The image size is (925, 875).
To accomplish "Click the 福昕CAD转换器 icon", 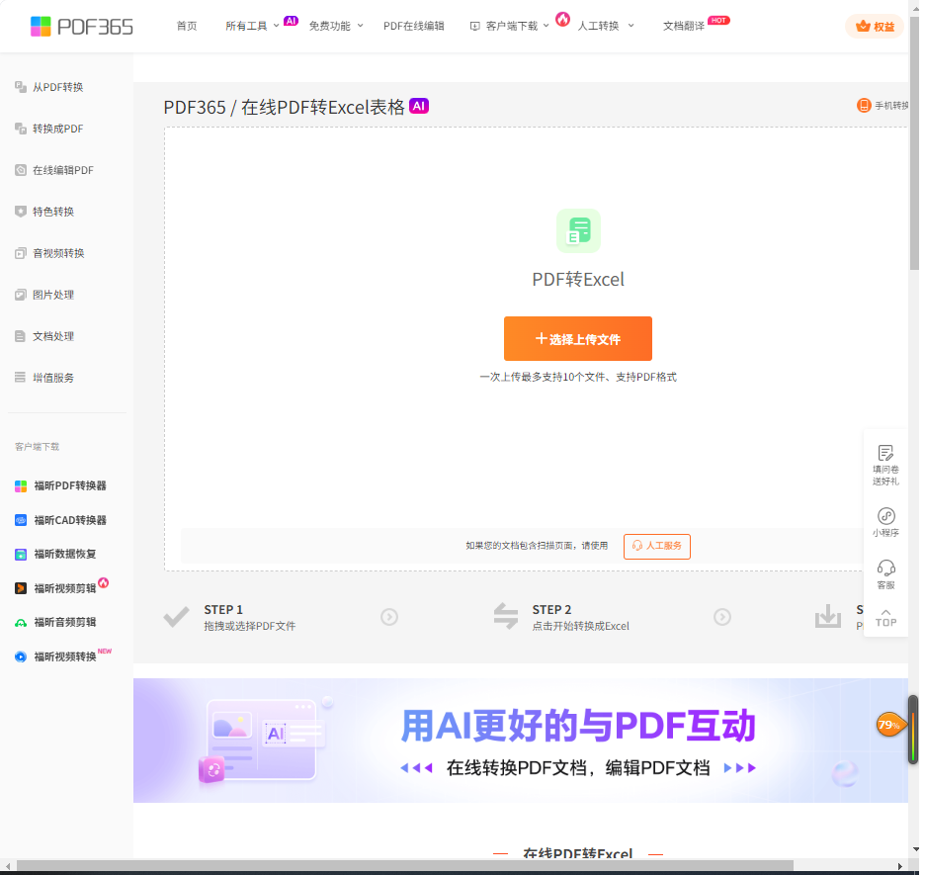I will (21, 520).
